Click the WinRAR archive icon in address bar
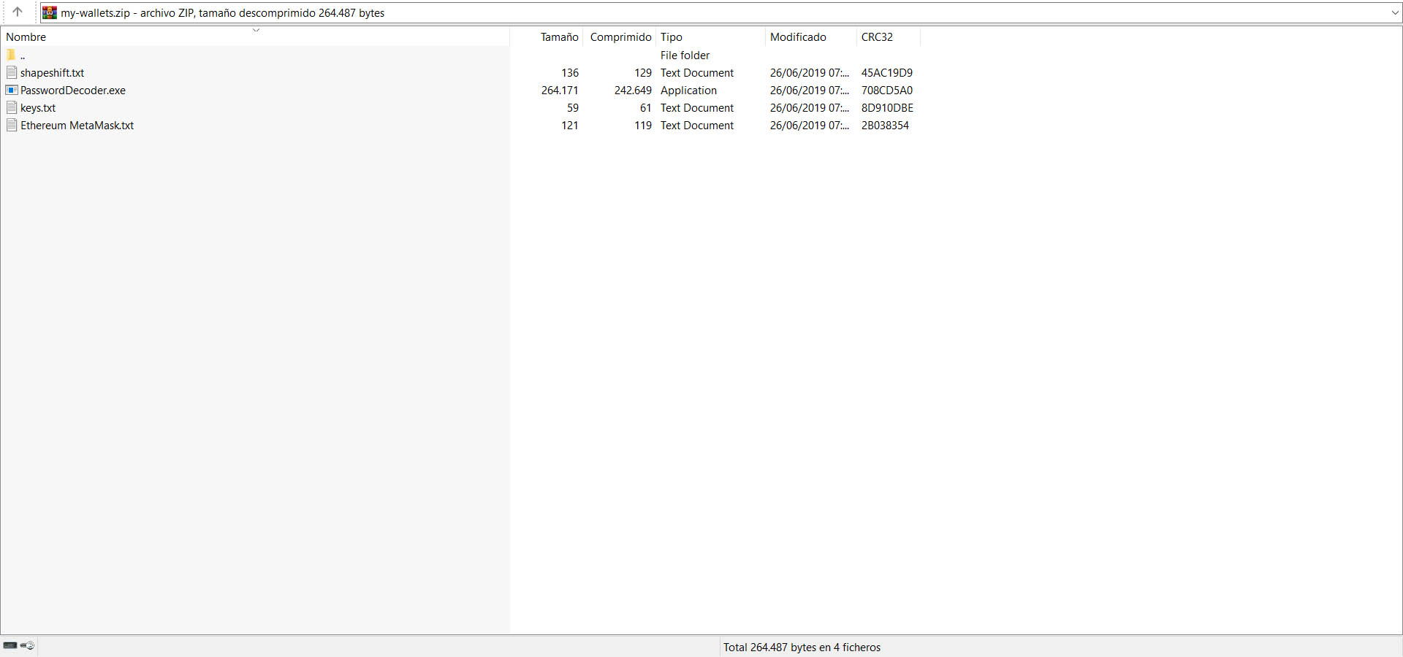The image size is (1403, 657). coord(50,12)
